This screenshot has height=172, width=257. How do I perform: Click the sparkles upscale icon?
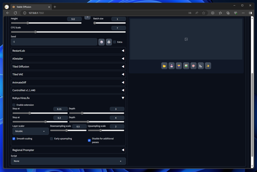click(x=208, y=66)
